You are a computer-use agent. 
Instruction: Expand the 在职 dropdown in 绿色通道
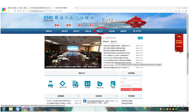click(131, 82)
